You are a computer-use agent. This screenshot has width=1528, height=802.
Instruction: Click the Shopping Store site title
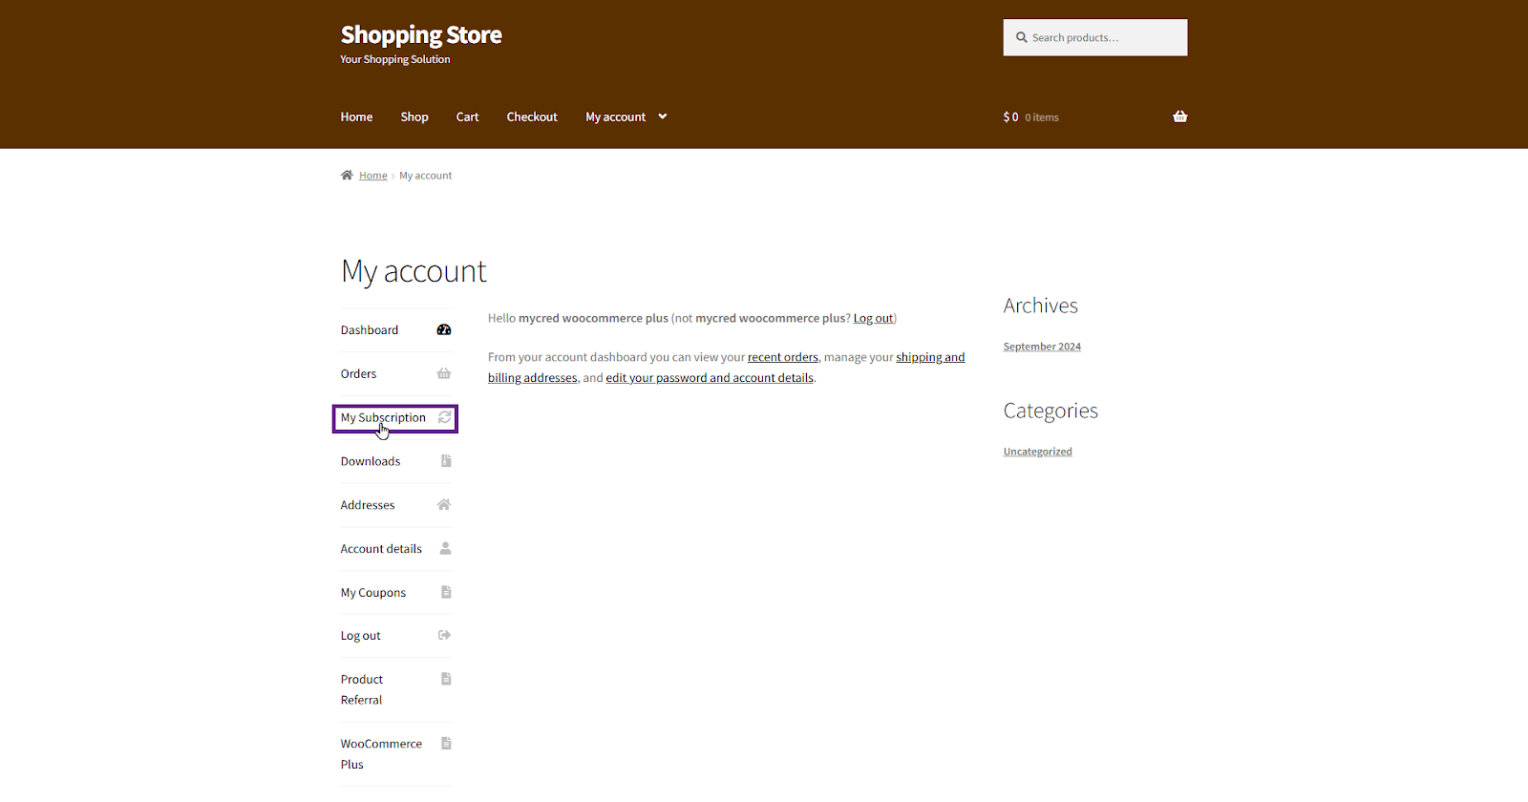click(421, 35)
